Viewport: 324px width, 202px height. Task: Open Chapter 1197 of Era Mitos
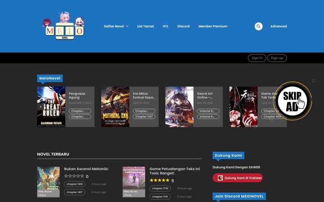pyautogui.click(x=144, y=117)
